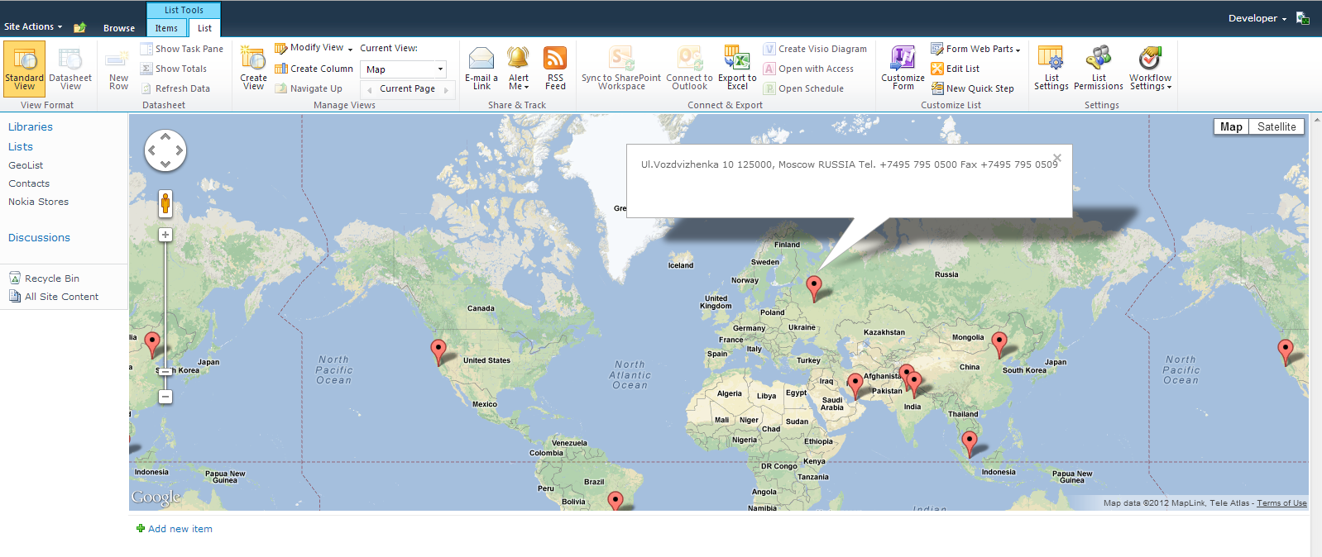Click the map marker in Brazil
Image resolution: width=1322 pixels, height=557 pixels.
point(615,501)
